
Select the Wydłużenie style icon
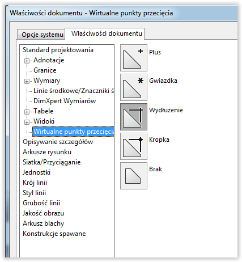pos(134,117)
